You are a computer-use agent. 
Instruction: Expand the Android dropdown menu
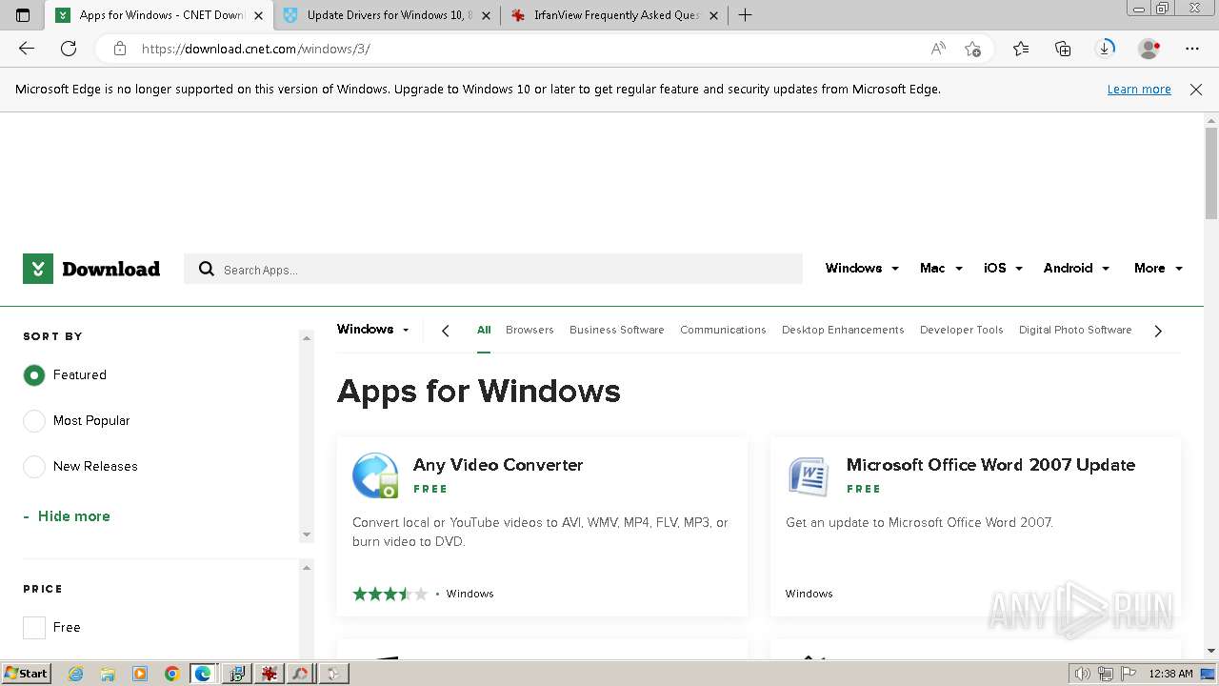[x=1076, y=269]
